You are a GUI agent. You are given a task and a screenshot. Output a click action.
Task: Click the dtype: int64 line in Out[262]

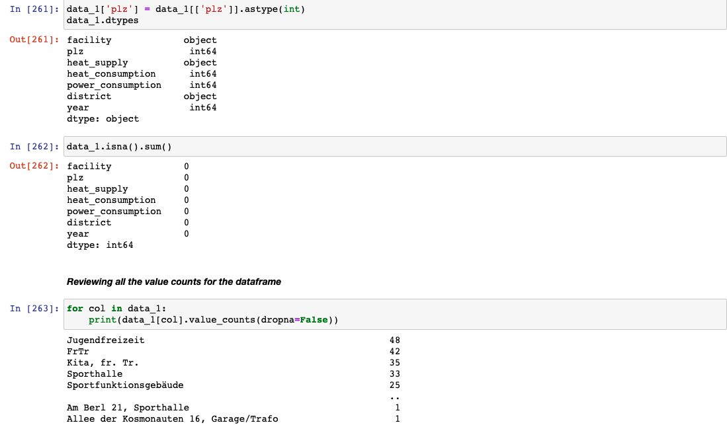99,245
